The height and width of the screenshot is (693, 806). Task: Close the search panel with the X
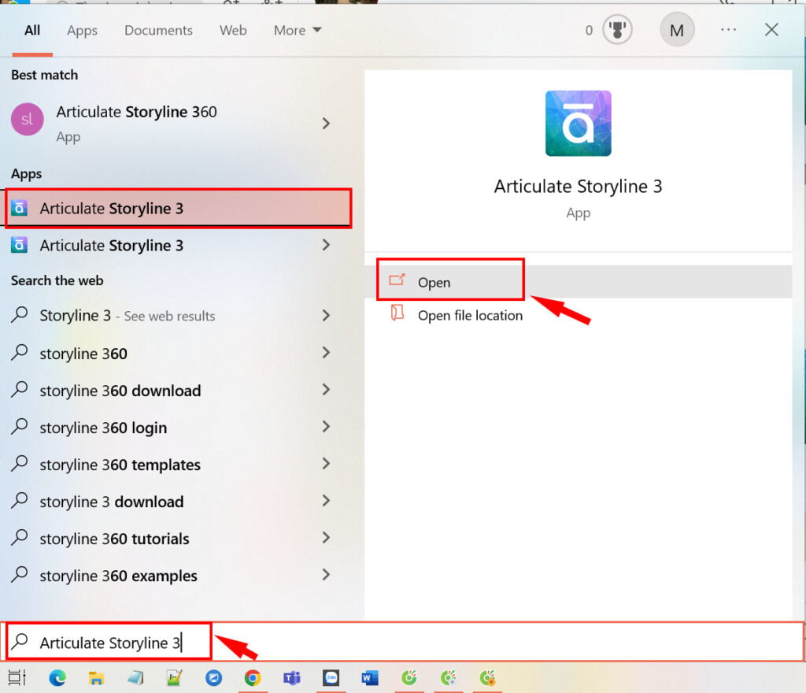(x=771, y=30)
